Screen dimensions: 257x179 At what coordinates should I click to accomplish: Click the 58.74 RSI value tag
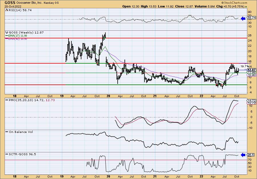click(x=252, y=17)
